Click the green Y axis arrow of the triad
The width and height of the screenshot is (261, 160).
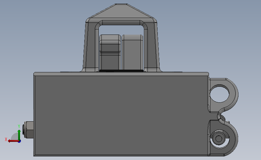pyautogui.click(x=19, y=135)
